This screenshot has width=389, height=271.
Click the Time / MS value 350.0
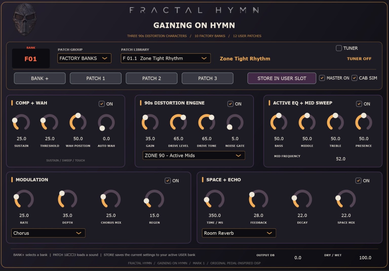pos(215,215)
